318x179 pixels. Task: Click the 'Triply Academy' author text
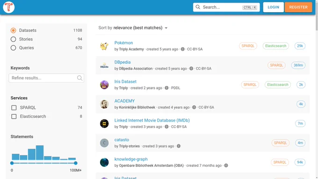coord(131,49)
